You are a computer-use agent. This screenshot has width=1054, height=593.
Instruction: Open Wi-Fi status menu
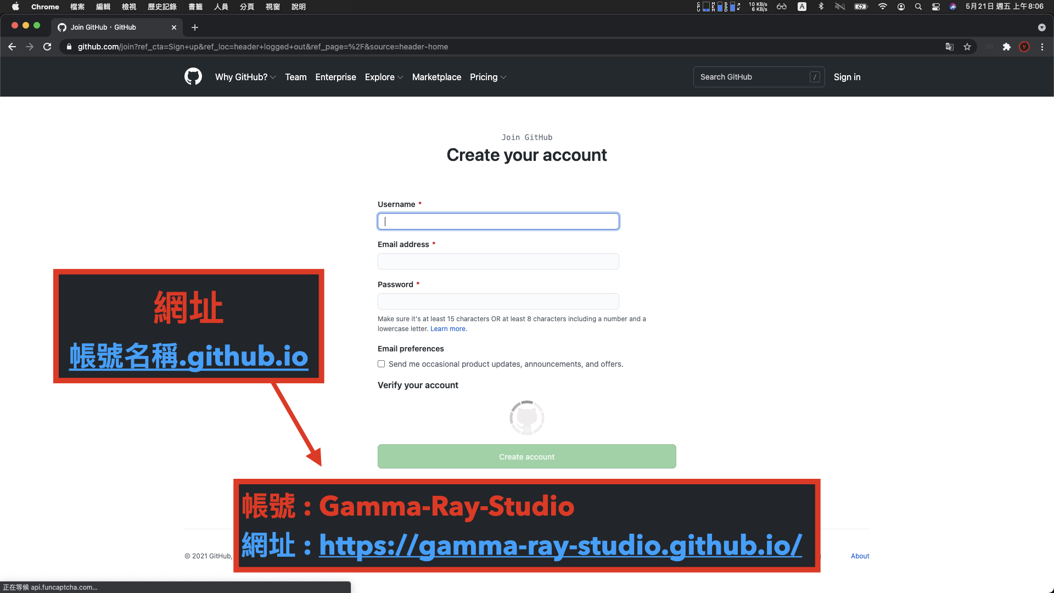[x=883, y=7]
